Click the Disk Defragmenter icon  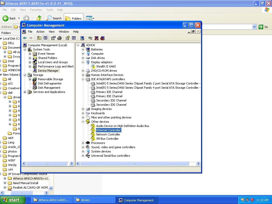pyautogui.click(x=35, y=83)
